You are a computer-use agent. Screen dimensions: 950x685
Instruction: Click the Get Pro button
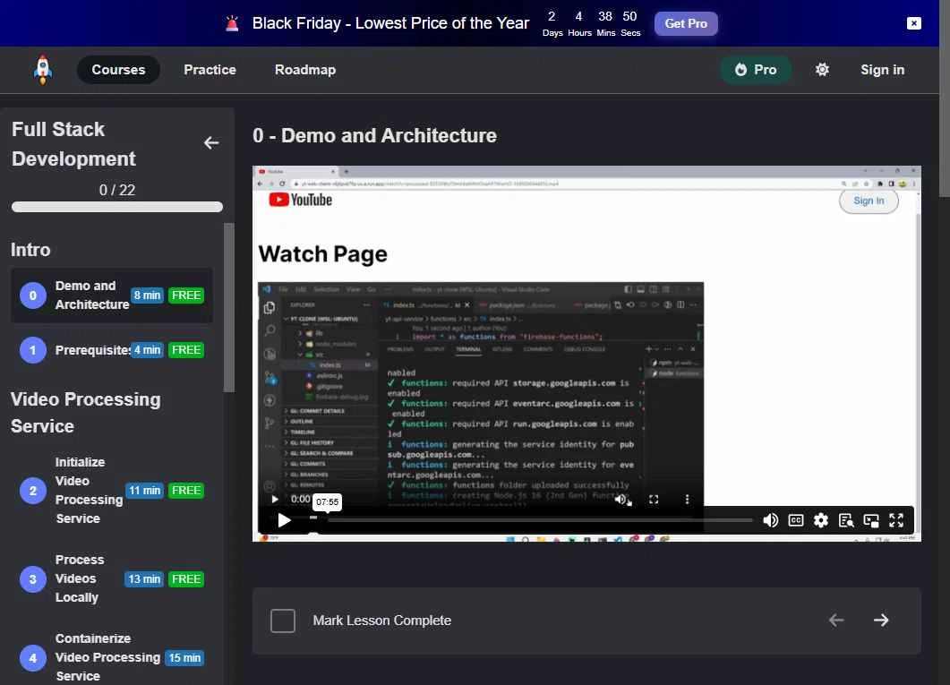686,23
